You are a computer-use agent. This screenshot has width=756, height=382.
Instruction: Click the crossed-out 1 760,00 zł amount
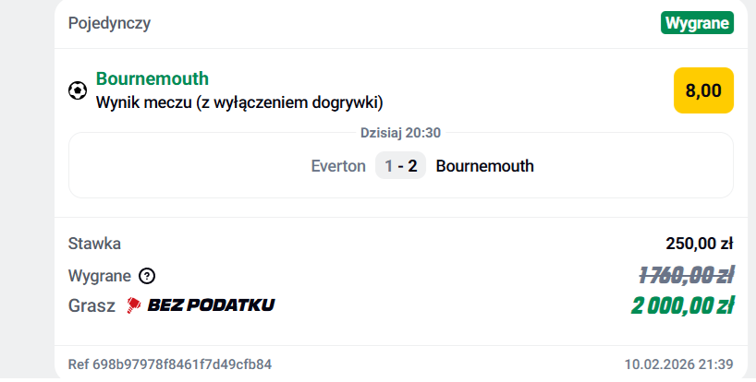point(686,274)
